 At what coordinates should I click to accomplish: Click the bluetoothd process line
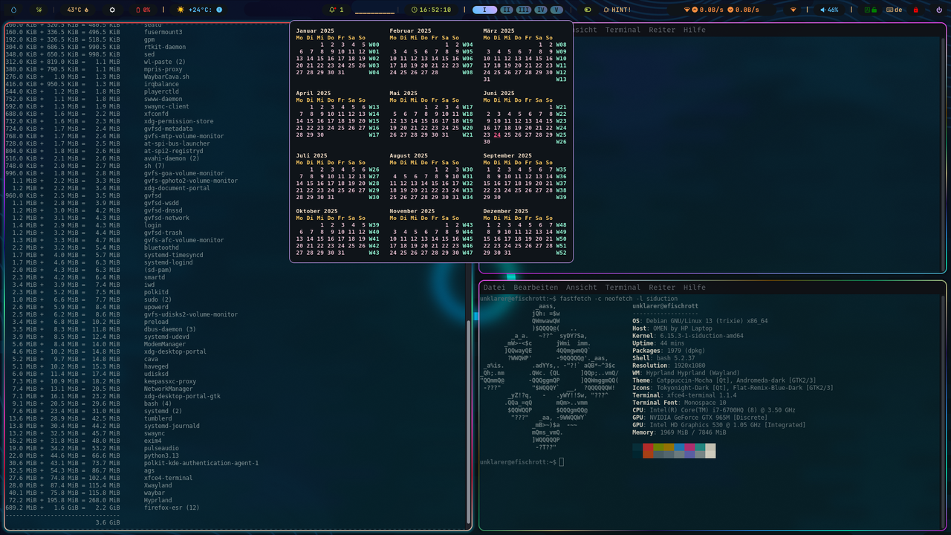[92, 247]
